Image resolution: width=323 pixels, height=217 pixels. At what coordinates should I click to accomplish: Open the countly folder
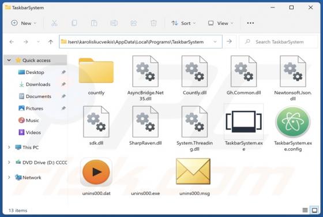tap(96, 70)
